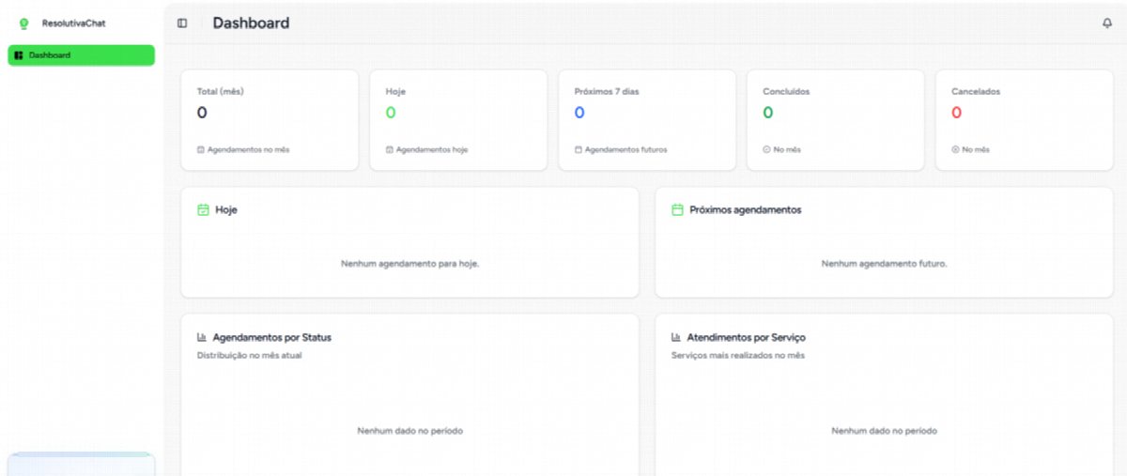Click the Dashboard page heading

coord(251,23)
